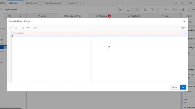
Task: Click Cancel in the Code Editor
Action: [175, 87]
